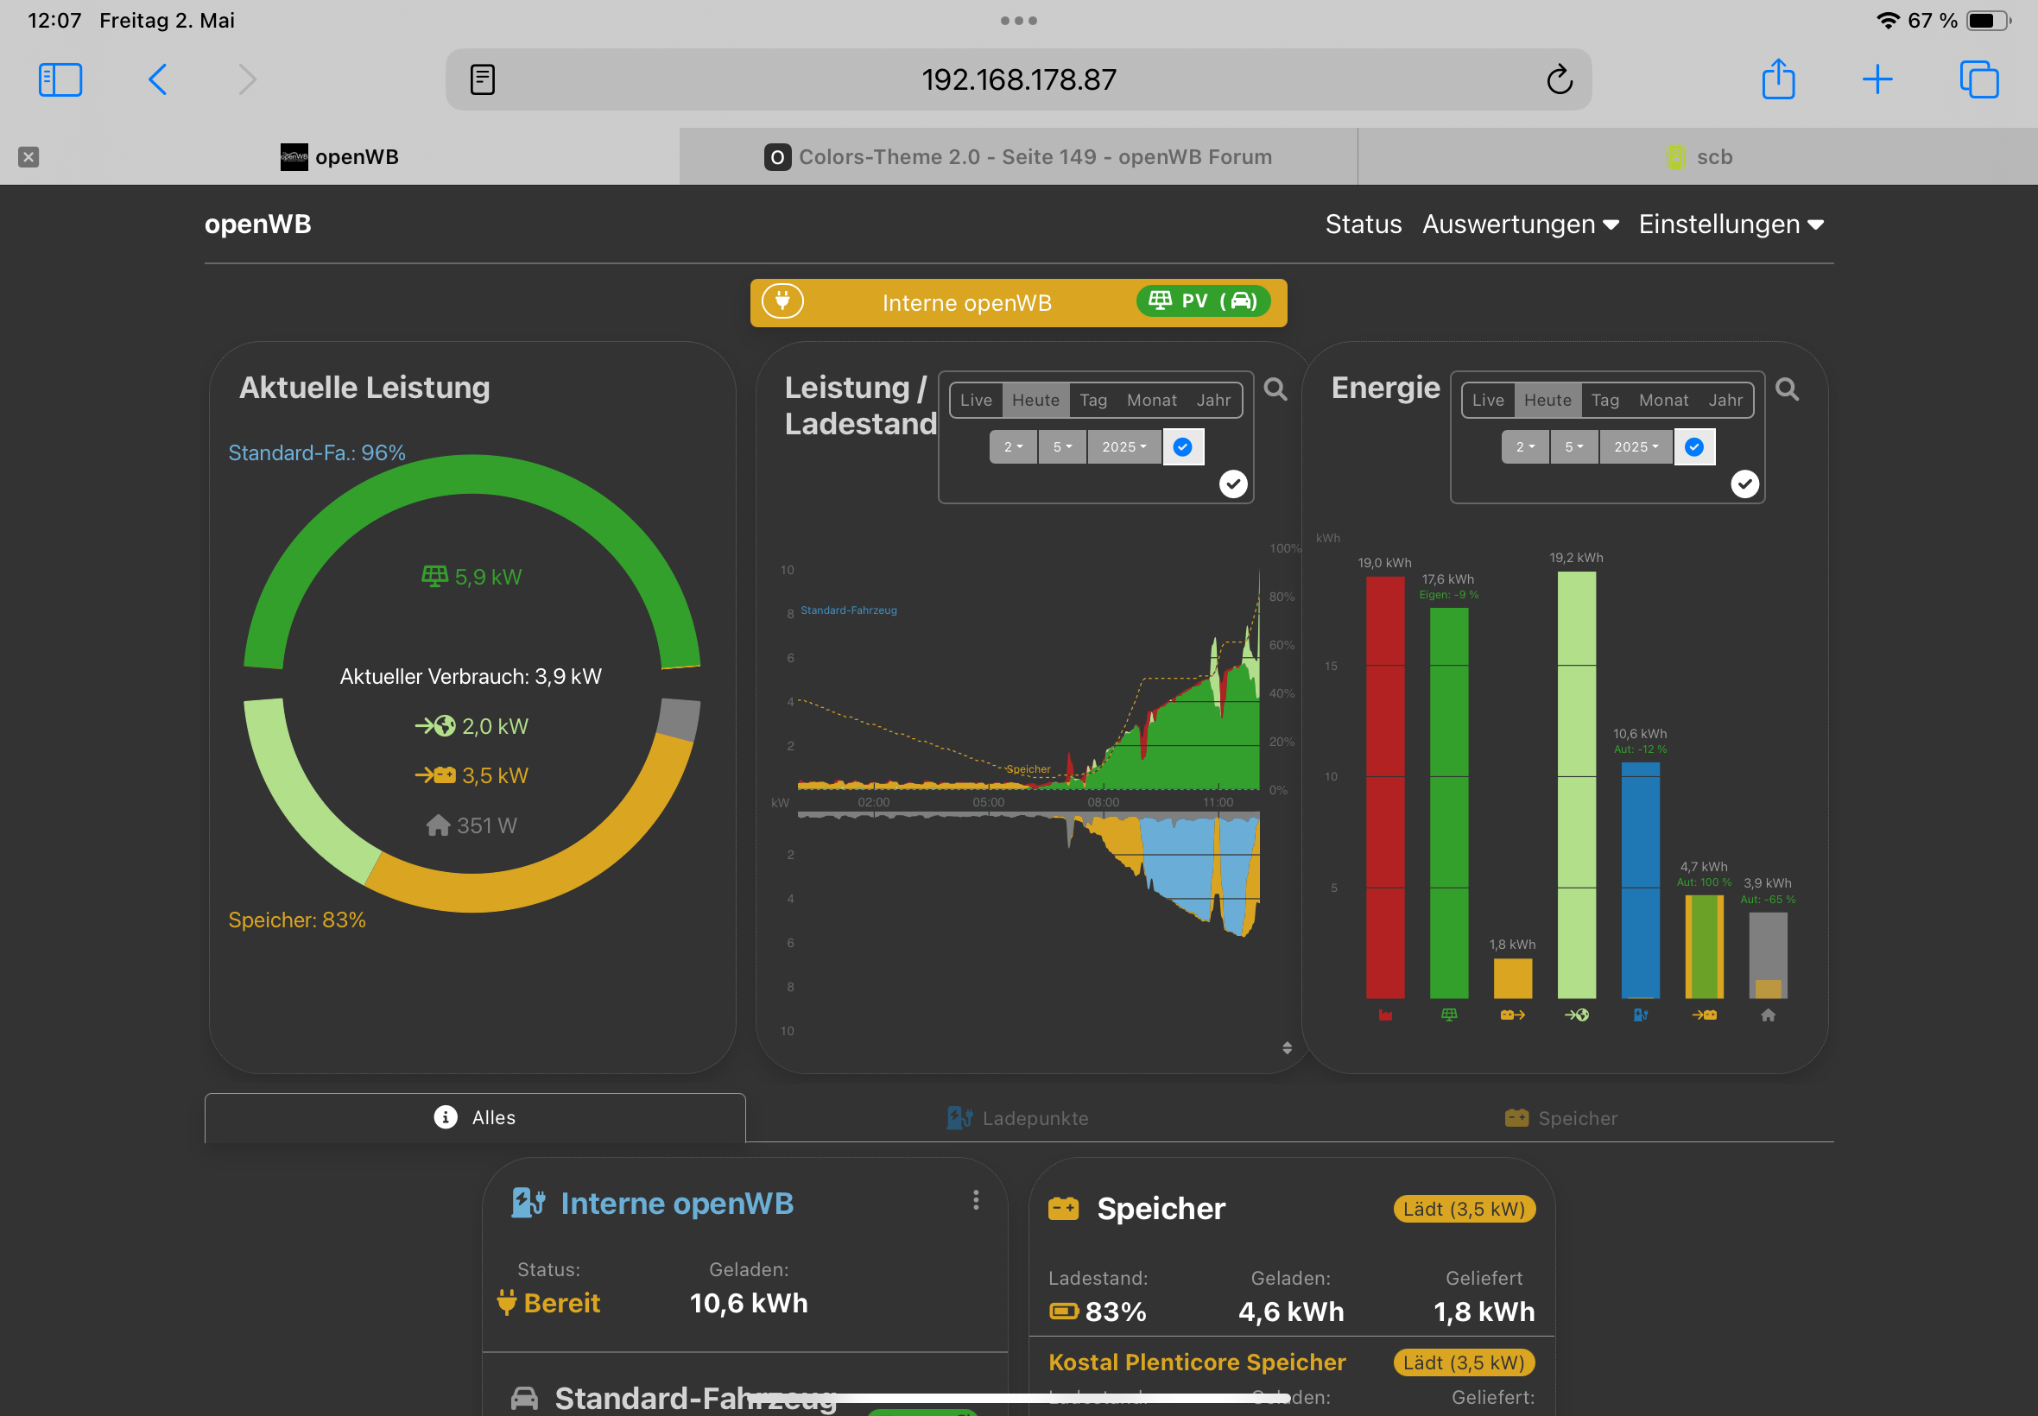Switch to Speicher tab
Image resolution: width=2038 pixels, height=1416 pixels.
(x=1561, y=1118)
